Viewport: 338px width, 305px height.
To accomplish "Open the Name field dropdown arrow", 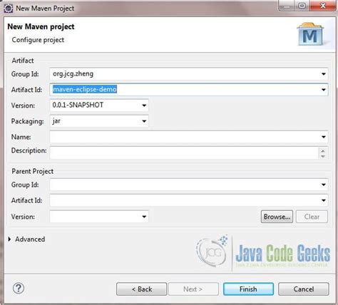I will coord(324,137).
